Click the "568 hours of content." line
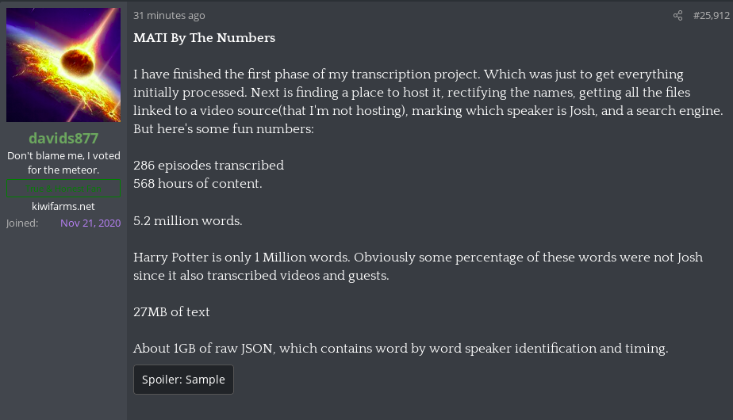Image resolution: width=733 pixels, height=420 pixels. pos(198,184)
